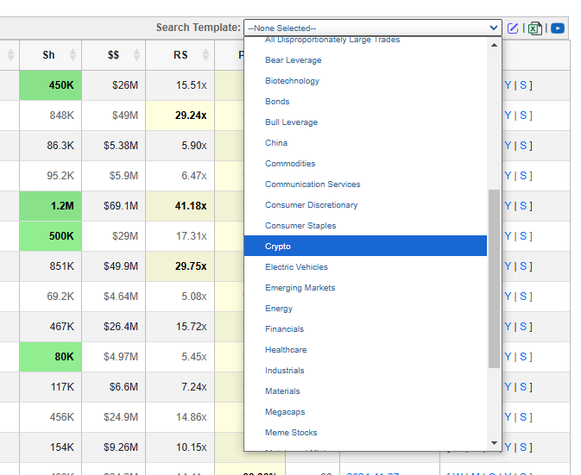Sort by the RS column arrows

coord(205,55)
